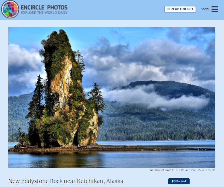Click the "Explore the World Daily" tagline
Viewport: 224px width, 187px height.
coord(44,13)
